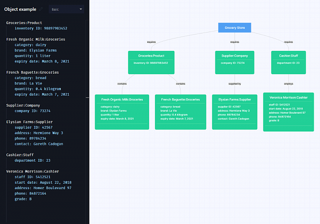Select the blue Grocery Store root node

[x=235, y=27]
